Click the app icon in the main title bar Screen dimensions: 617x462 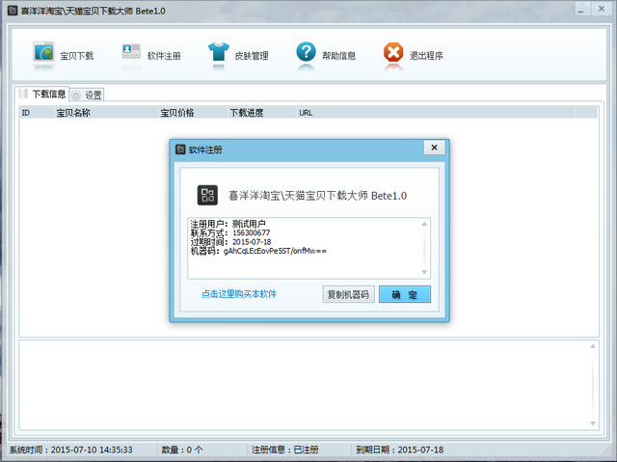[12, 9]
